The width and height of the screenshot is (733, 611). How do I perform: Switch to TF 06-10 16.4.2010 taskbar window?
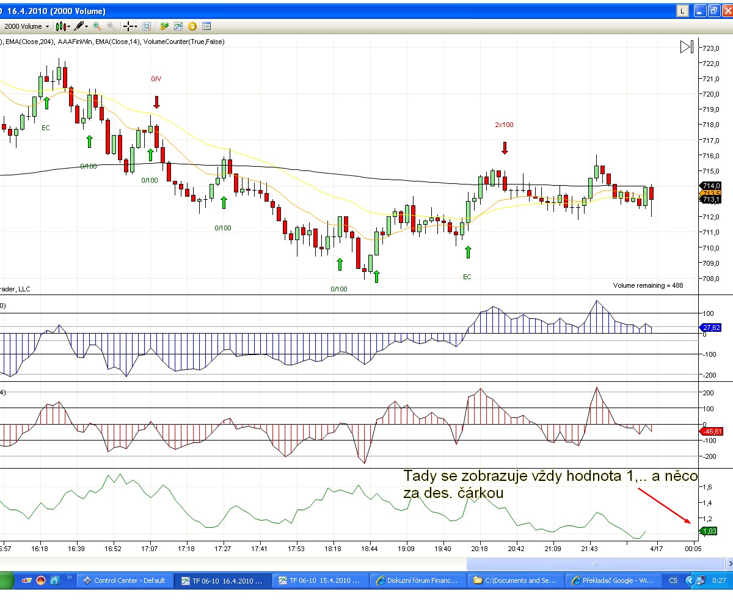(x=222, y=580)
